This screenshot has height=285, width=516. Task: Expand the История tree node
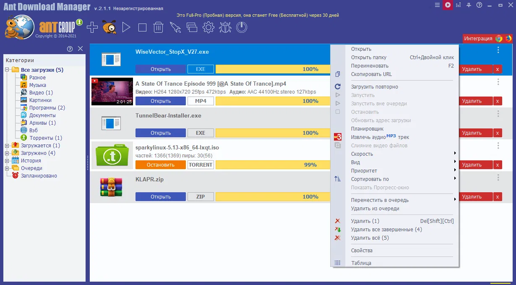point(7,161)
